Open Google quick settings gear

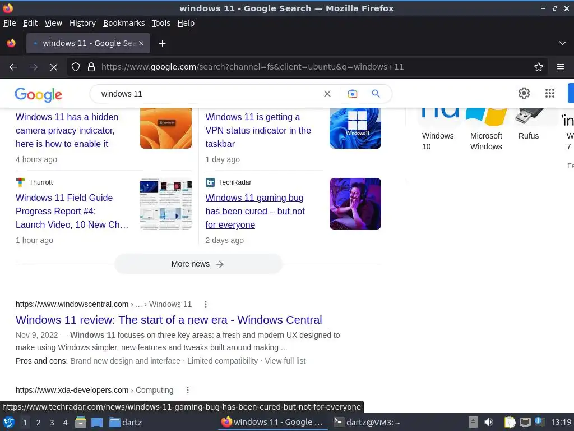point(524,93)
